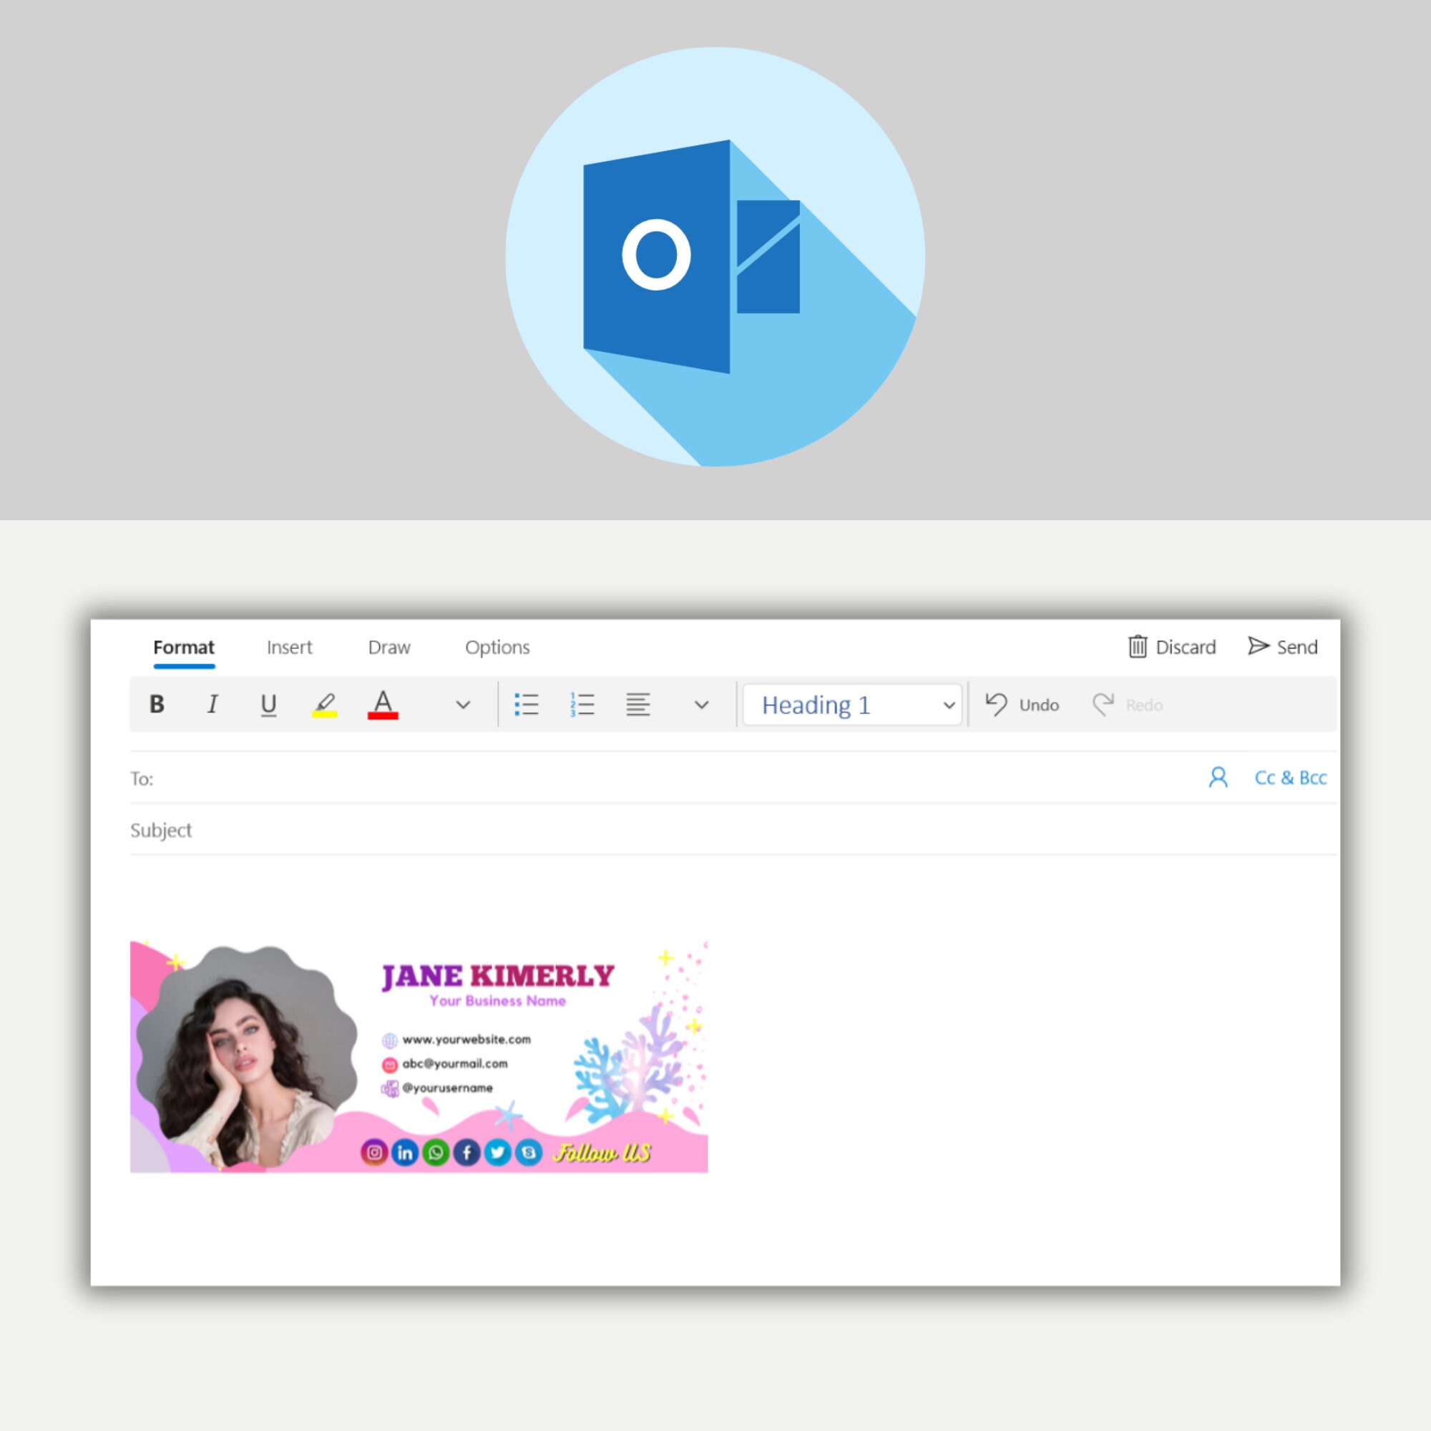Discard the current draft
This screenshot has width=1431, height=1431.
[1171, 646]
